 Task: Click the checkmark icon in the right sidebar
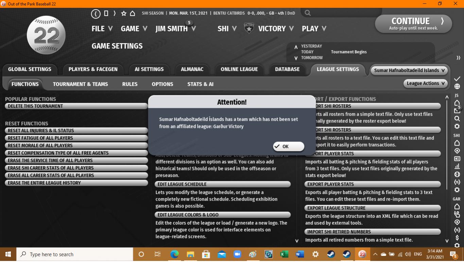pyautogui.click(x=457, y=79)
